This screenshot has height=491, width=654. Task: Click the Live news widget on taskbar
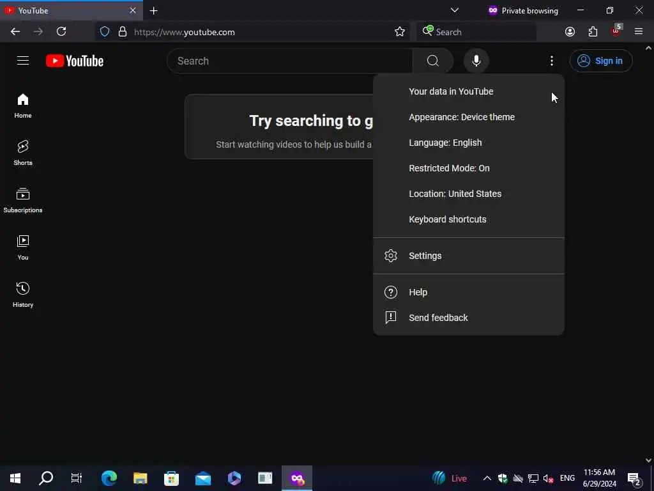[450, 478]
